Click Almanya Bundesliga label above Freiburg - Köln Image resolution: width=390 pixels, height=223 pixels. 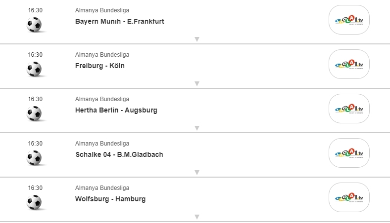(102, 55)
